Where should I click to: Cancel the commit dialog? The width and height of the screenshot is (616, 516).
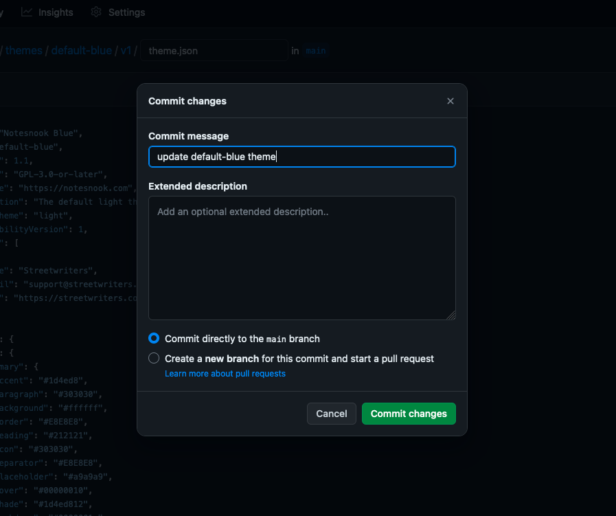pyautogui.click(x=331, y=414)
